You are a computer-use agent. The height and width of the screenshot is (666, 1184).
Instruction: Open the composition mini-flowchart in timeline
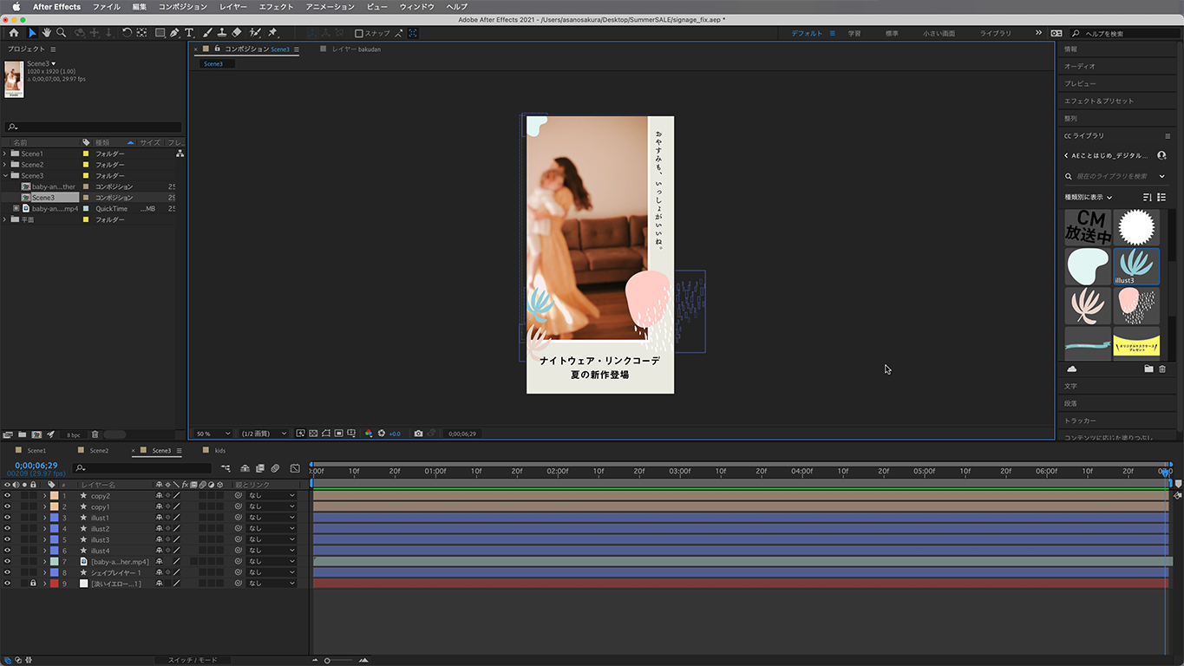[226, 468]
